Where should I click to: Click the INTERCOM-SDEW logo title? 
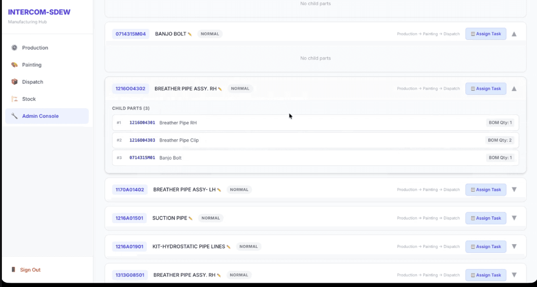(39, 12)
